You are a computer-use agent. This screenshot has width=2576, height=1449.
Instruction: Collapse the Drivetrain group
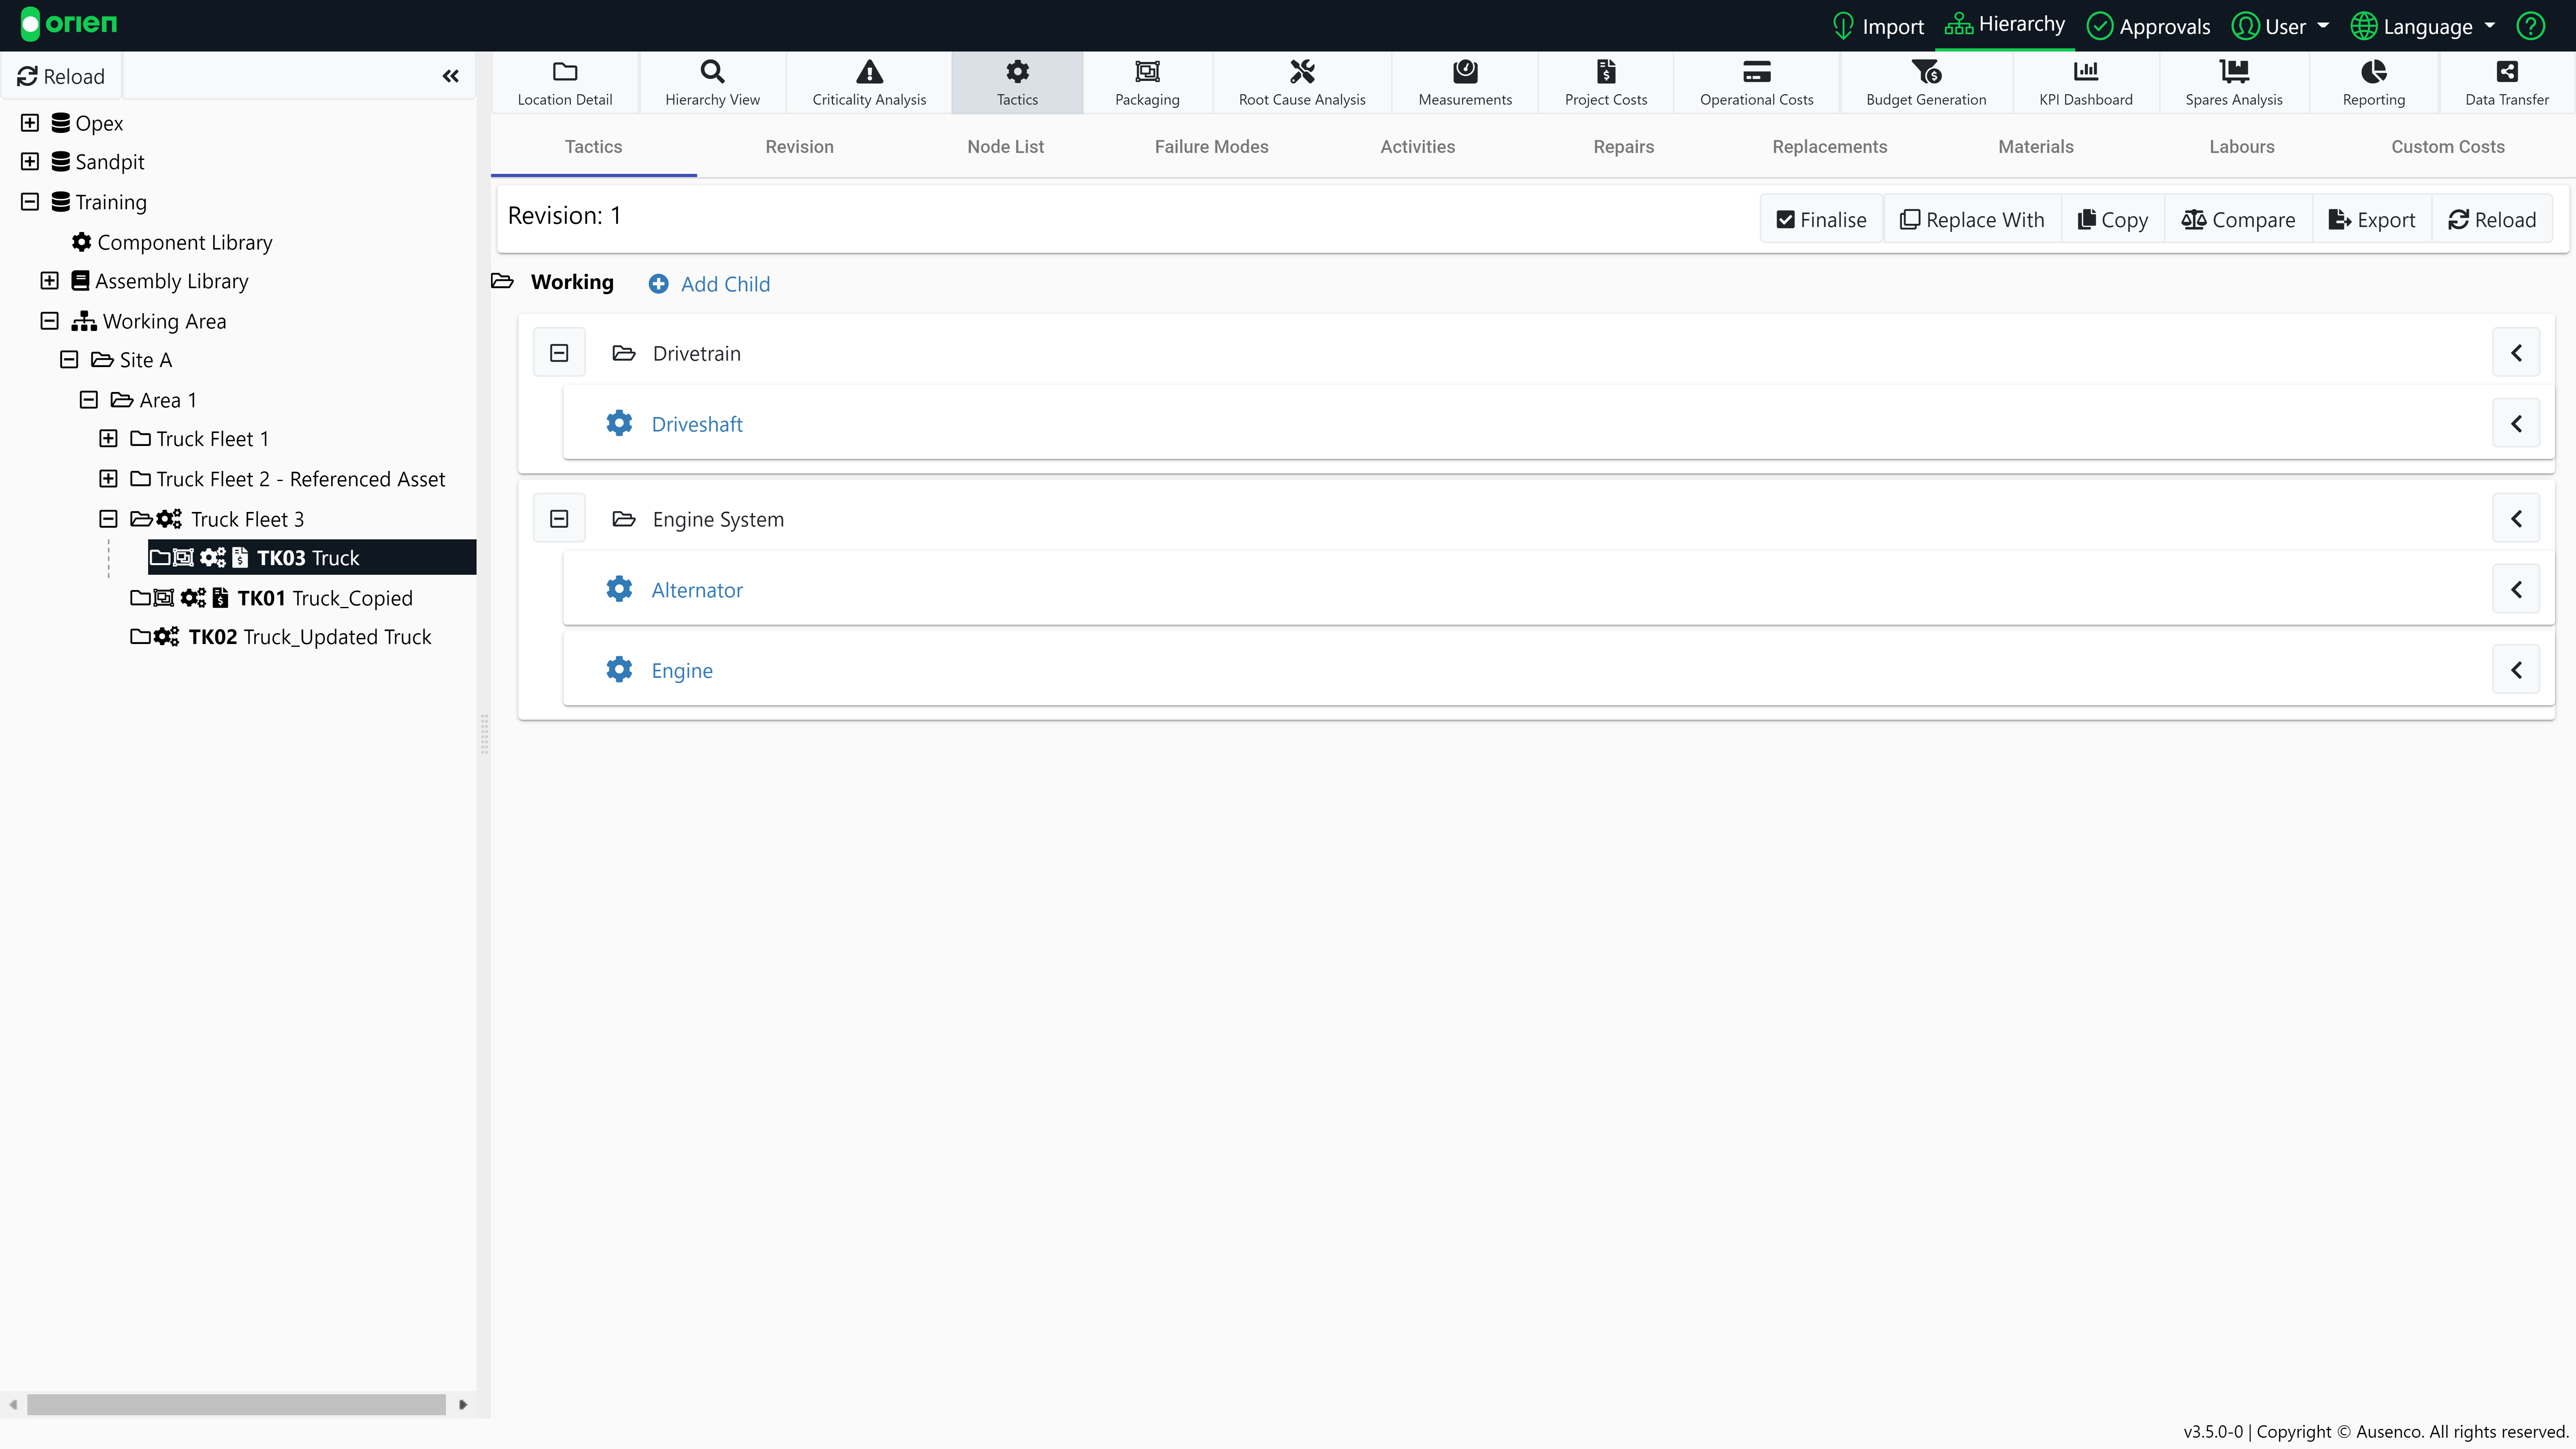(559, 352)
